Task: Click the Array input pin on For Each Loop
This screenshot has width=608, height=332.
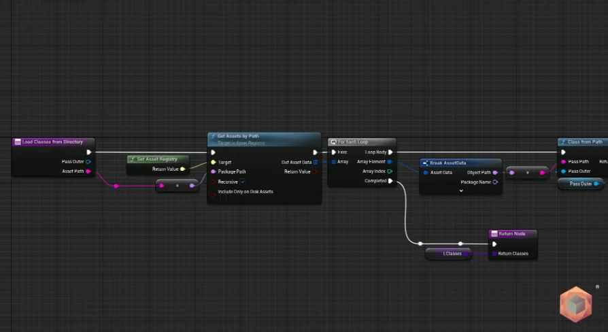Action: tap(333, 162)
